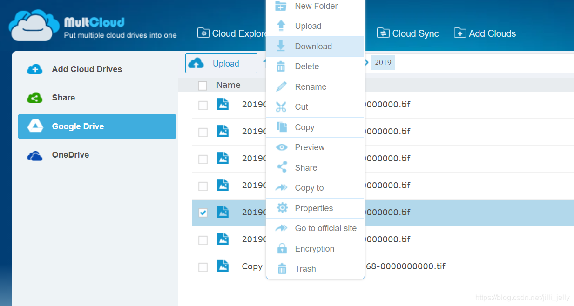Click the MultCloud cloud logo
Viewport: 574px width, 306px height.
pyautogui.click(x=34, y=26)
